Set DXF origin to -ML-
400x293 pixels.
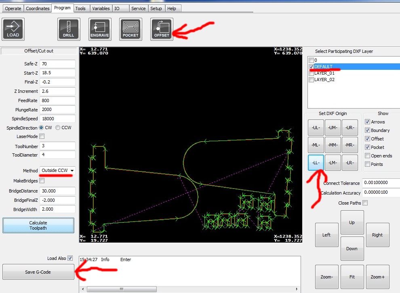[316, 145]
